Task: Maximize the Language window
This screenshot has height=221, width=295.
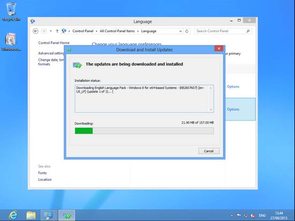Action: pyautogui.click(x=239, y=20)
